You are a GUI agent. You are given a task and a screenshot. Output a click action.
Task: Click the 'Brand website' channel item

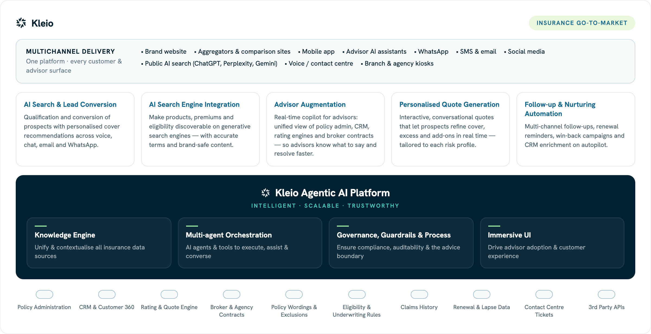pyautogui.click(x=164, y=52)
